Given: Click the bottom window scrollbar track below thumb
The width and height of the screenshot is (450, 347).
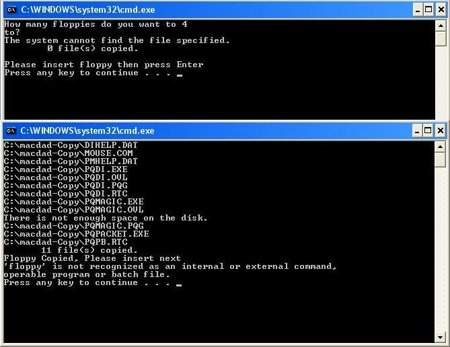Looking at the screenshot, I should click(440, 249).
